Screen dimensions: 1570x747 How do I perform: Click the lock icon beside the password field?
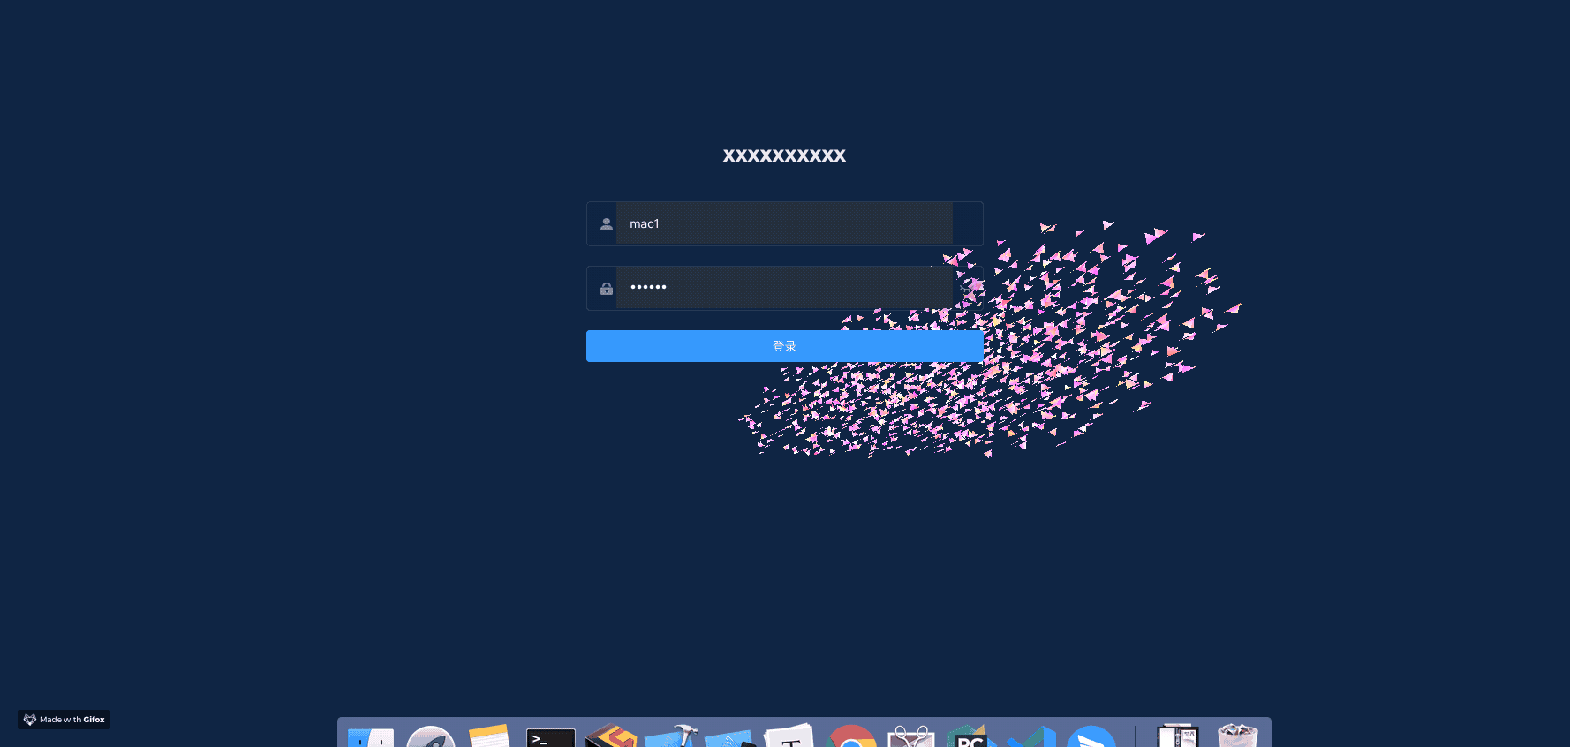click(606, 289)
